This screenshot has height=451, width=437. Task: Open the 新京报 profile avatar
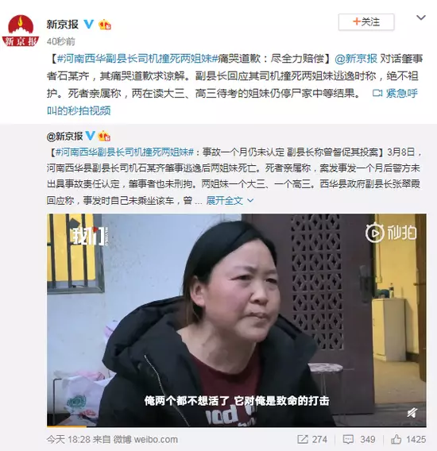(20, 30)
